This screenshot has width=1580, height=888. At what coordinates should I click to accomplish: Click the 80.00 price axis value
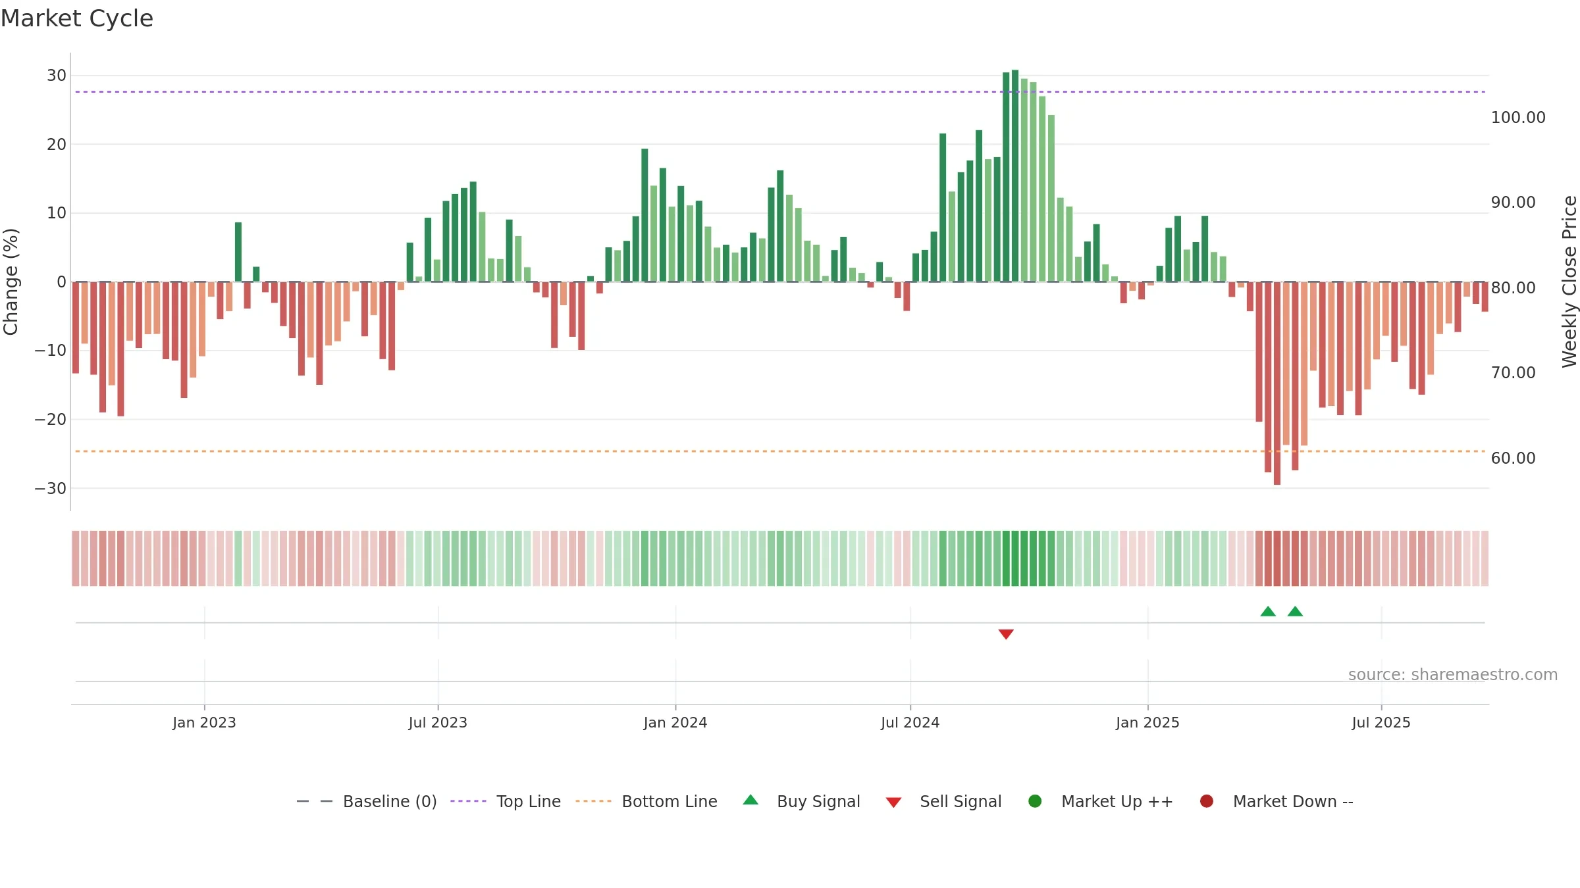pos(1513,288)
